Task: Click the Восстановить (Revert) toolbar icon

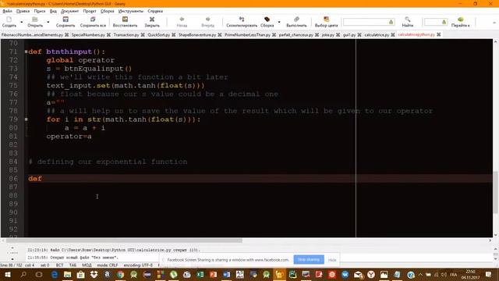Action: coord(125,22)
